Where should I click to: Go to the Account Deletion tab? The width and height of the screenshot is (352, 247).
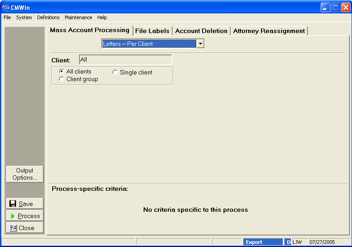[201, 31]
